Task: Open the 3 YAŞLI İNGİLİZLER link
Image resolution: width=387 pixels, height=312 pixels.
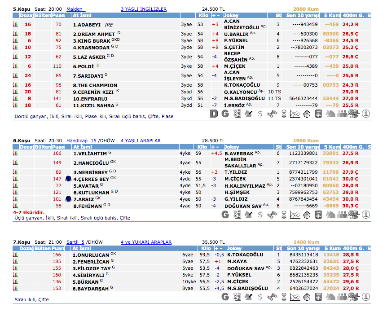Action: (144, 9)
